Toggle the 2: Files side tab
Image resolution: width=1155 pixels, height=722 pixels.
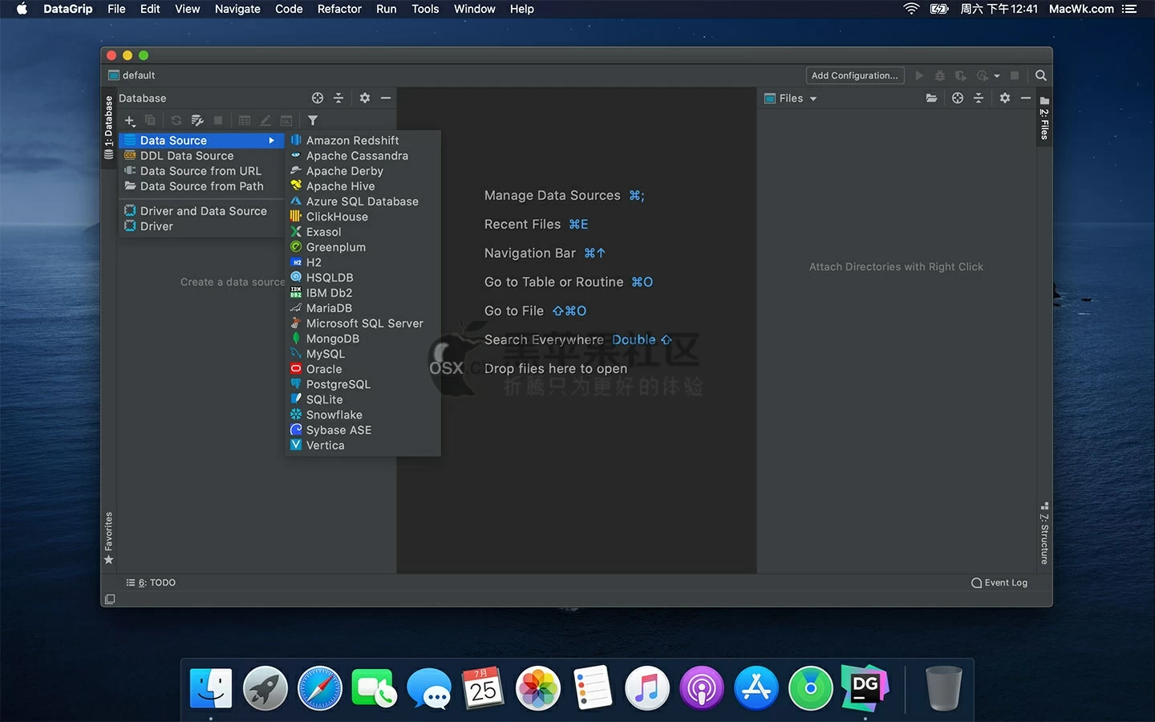click(1044, 119)
